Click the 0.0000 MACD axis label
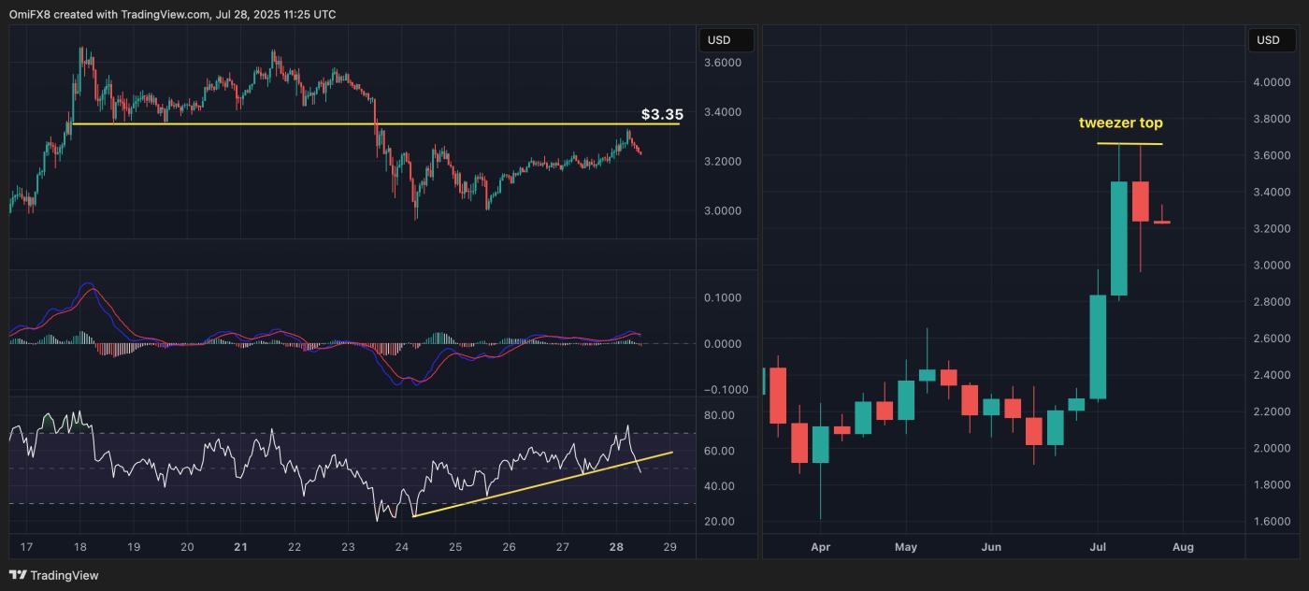The image size is (1309, 591). pyautogui.click(x=723, y=343)
